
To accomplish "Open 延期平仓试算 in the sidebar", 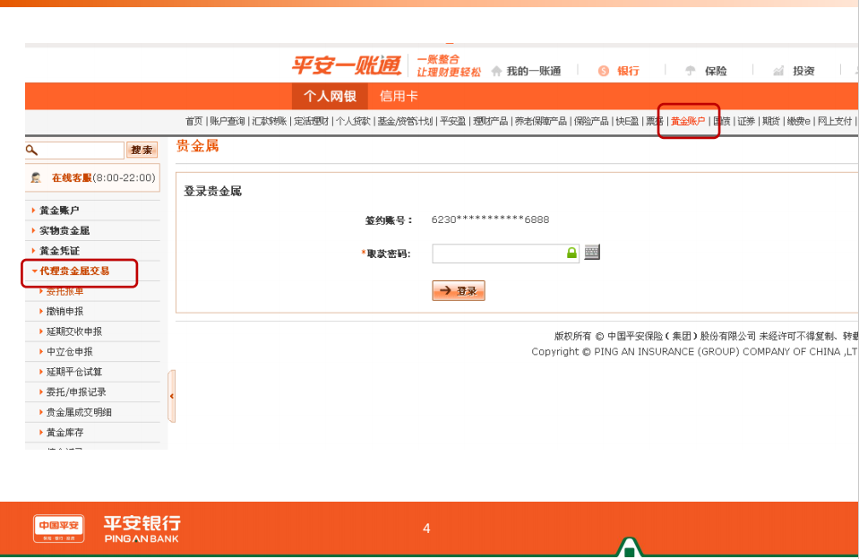I will tap(74, 372).
